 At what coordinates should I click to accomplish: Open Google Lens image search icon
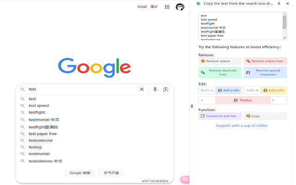(x=166, y=89)
